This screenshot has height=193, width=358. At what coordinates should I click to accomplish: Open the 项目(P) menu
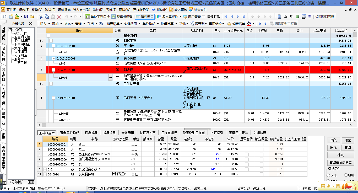[50, 9]
